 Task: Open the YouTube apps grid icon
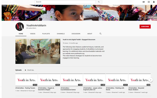[149, 2]
